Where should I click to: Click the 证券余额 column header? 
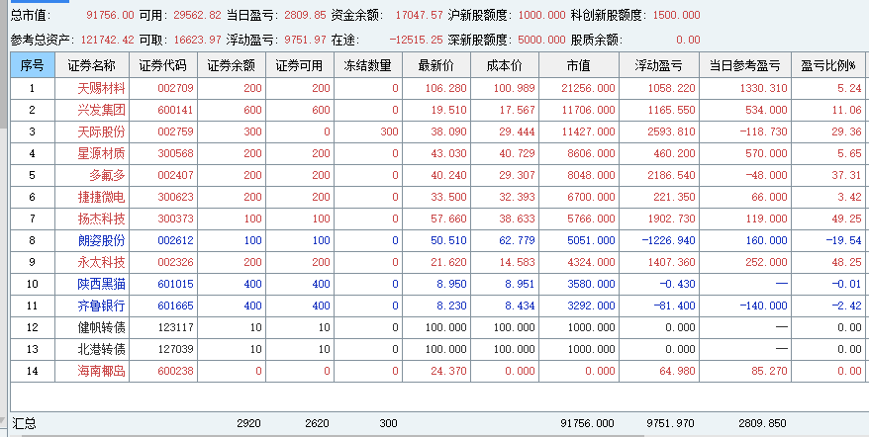tap(232, 65)
